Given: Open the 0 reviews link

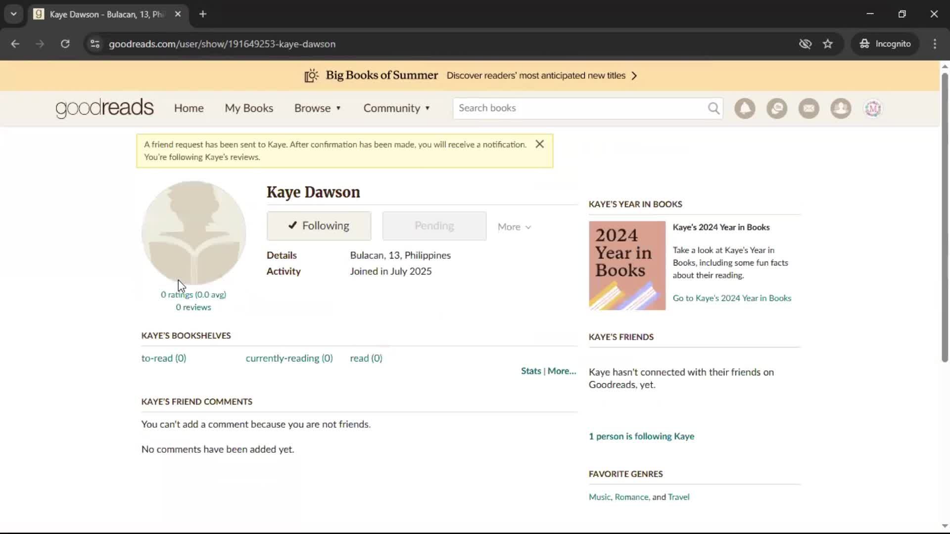Looking at the screenshot, I should [193, 308].
